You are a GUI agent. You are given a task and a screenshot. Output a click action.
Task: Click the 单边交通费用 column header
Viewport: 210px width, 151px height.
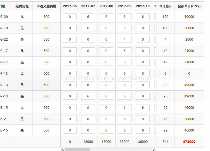[x=46, y=6]
